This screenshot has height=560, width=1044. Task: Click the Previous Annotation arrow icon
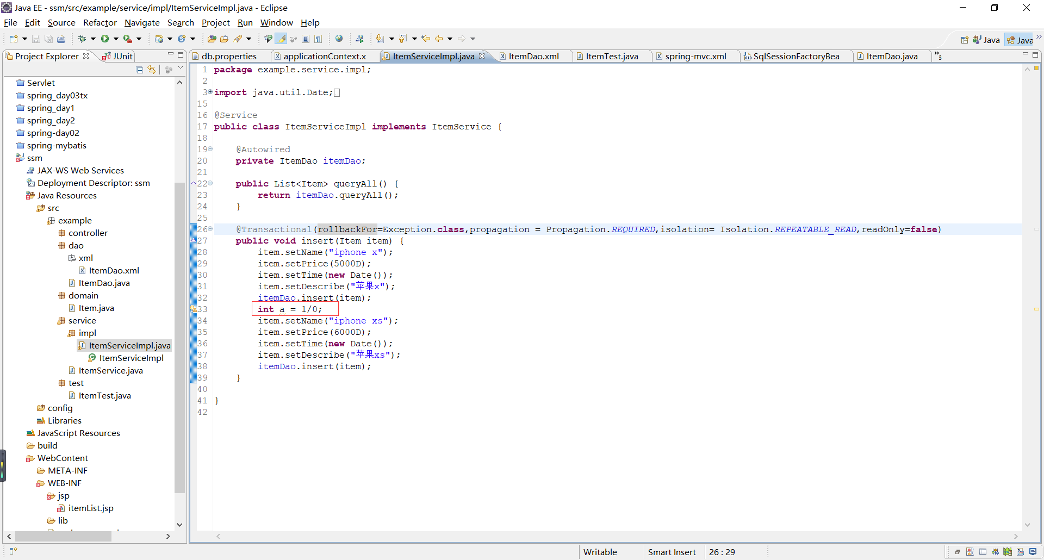pyautogui.click(x=403, y=39)
